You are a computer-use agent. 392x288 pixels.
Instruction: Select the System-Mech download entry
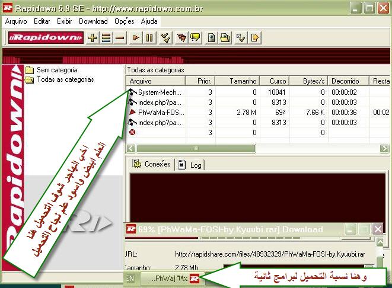coord(160,92)
